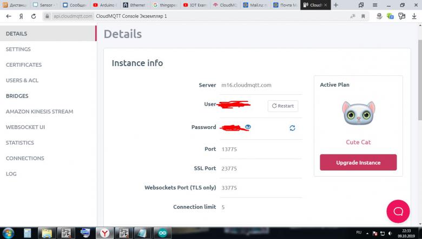Image resolution: width=422 pixels, height=239 pixels.
Task: Select the Port value 13775
Action: (229, 149)
